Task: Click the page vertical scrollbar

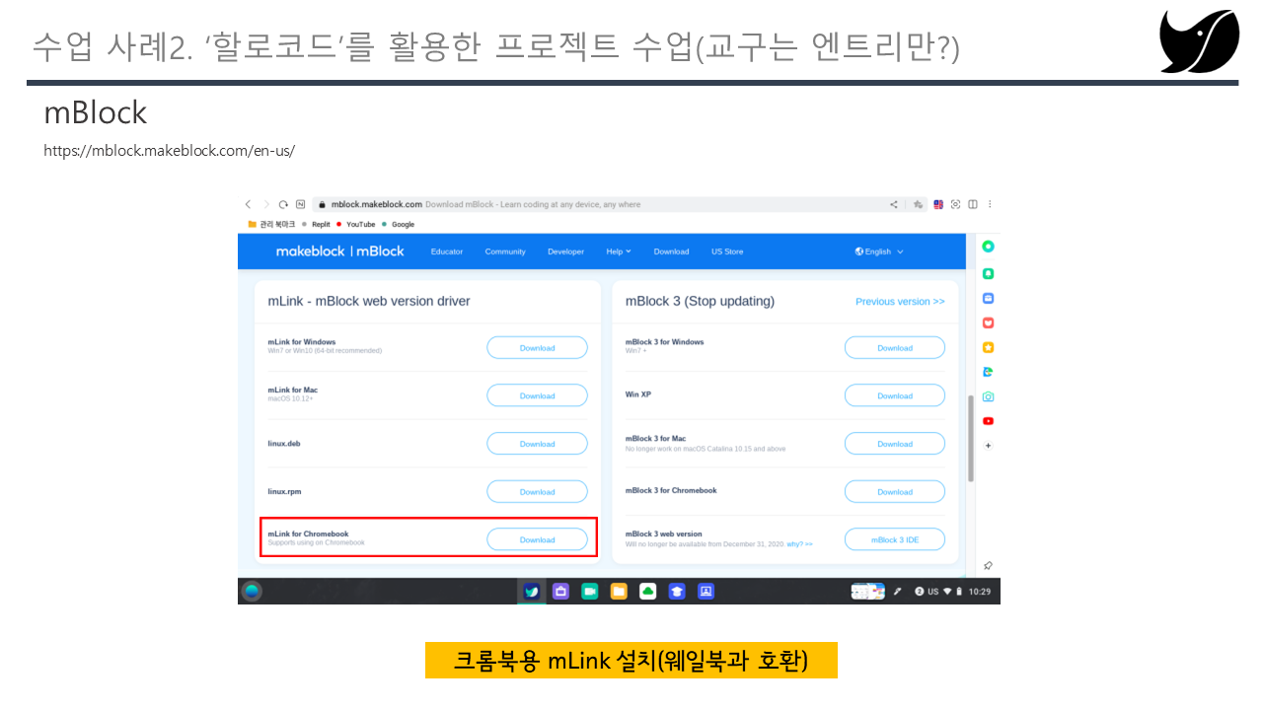Action: coord(971,437)
